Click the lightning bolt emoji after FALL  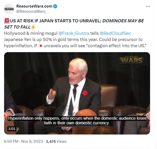click(33, 27)
